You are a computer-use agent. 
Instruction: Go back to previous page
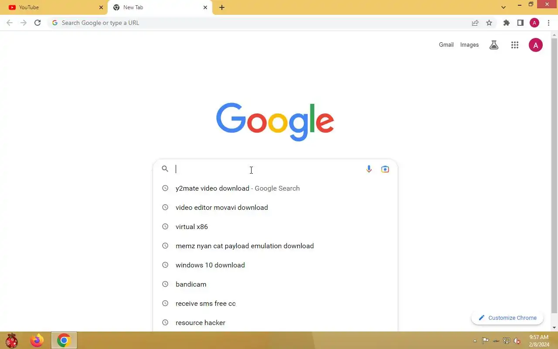pos(10,23)
